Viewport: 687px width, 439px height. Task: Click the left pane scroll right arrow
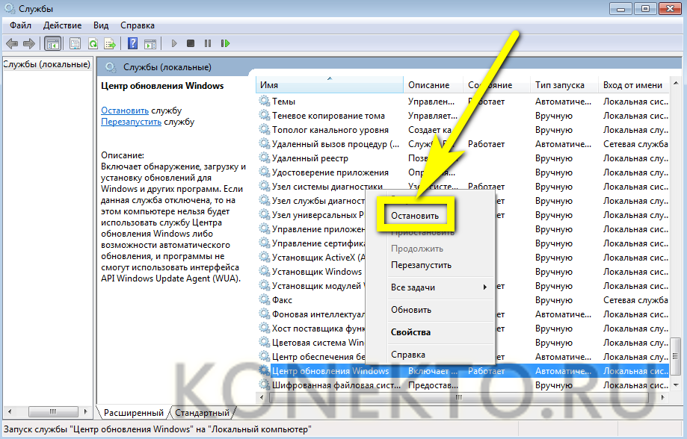coord(85,411)
